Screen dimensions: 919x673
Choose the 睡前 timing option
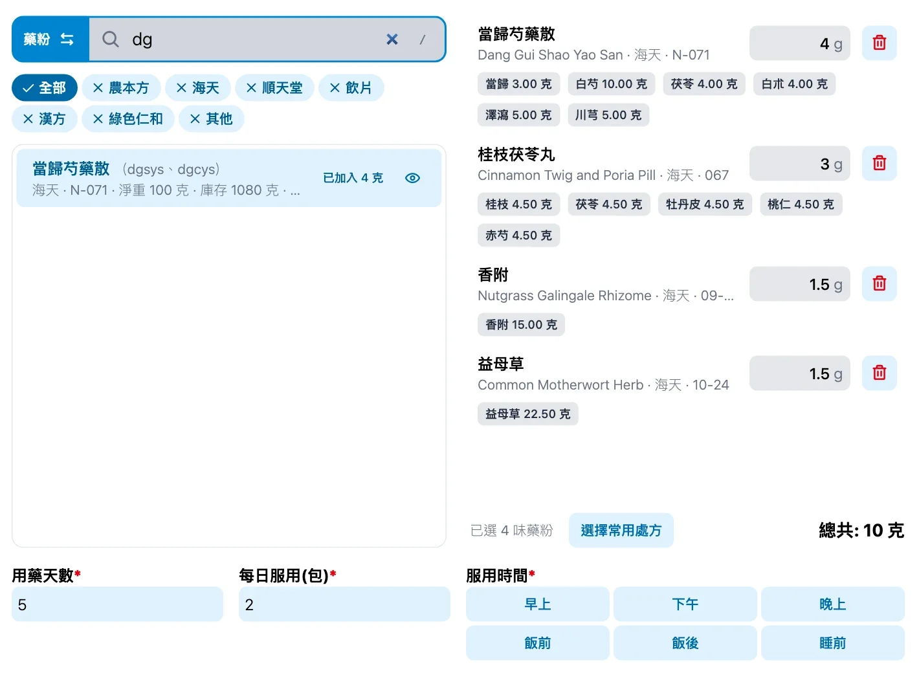[x=833, y=643]
